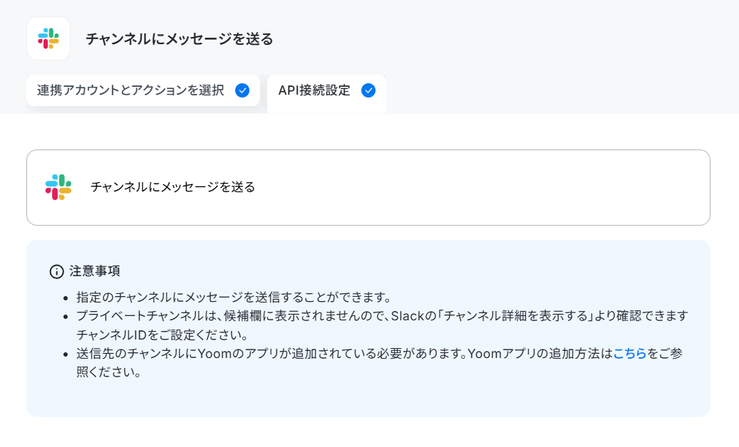Click the blue checkmark on API接続設定 tab
This screenshot has width=739, height=447.
(x=368, y=90)
